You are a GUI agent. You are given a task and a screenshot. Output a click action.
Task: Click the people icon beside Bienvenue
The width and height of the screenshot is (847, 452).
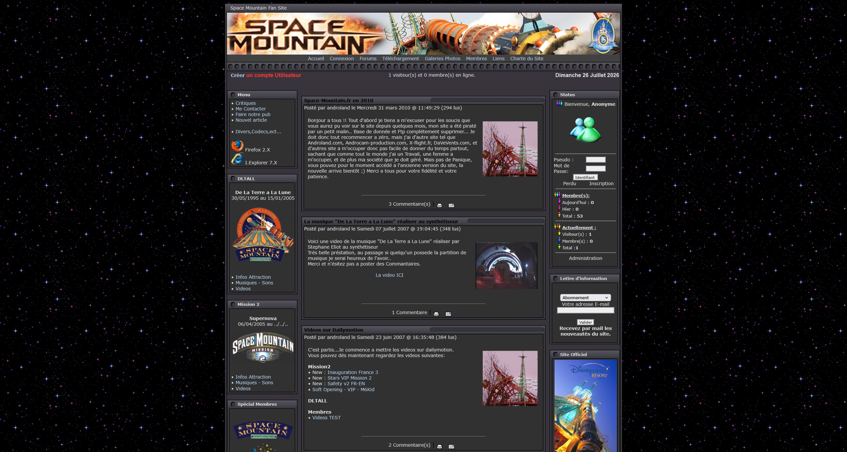(x=559, y=103)
